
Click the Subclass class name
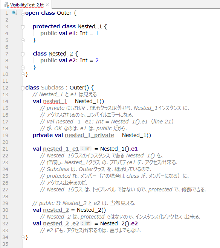(52, 88)
